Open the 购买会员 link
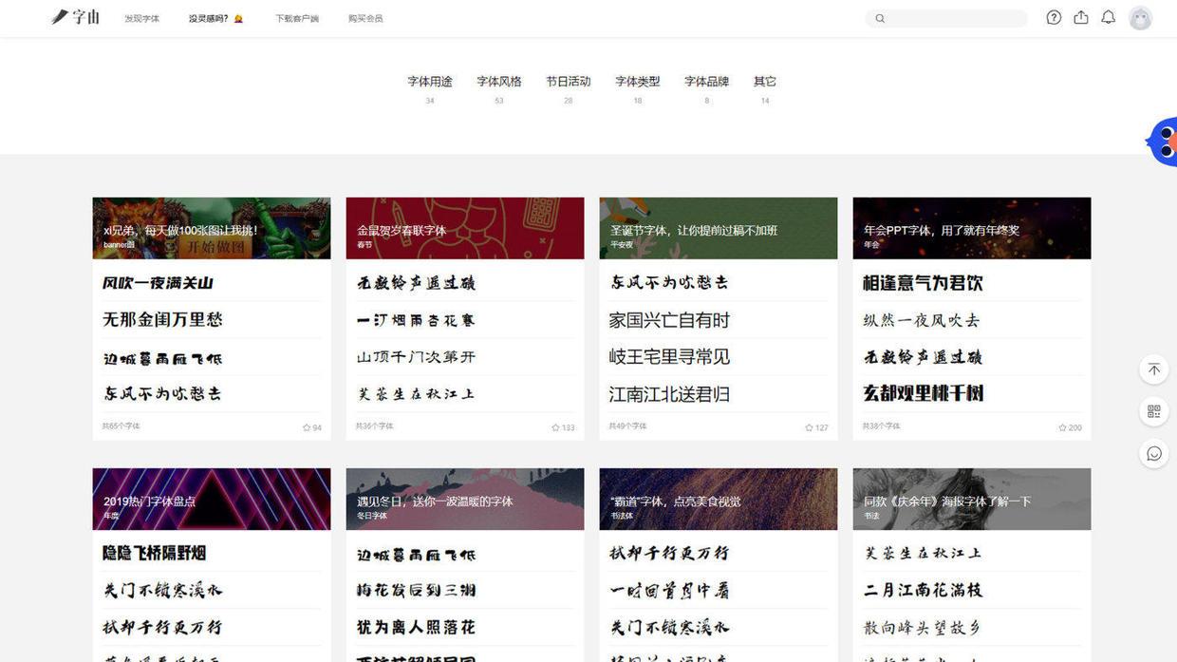The height and width of the screenshot is (662, 1177). (365, 18)
